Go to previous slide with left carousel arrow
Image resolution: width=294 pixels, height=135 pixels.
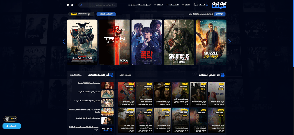(64, 42)
